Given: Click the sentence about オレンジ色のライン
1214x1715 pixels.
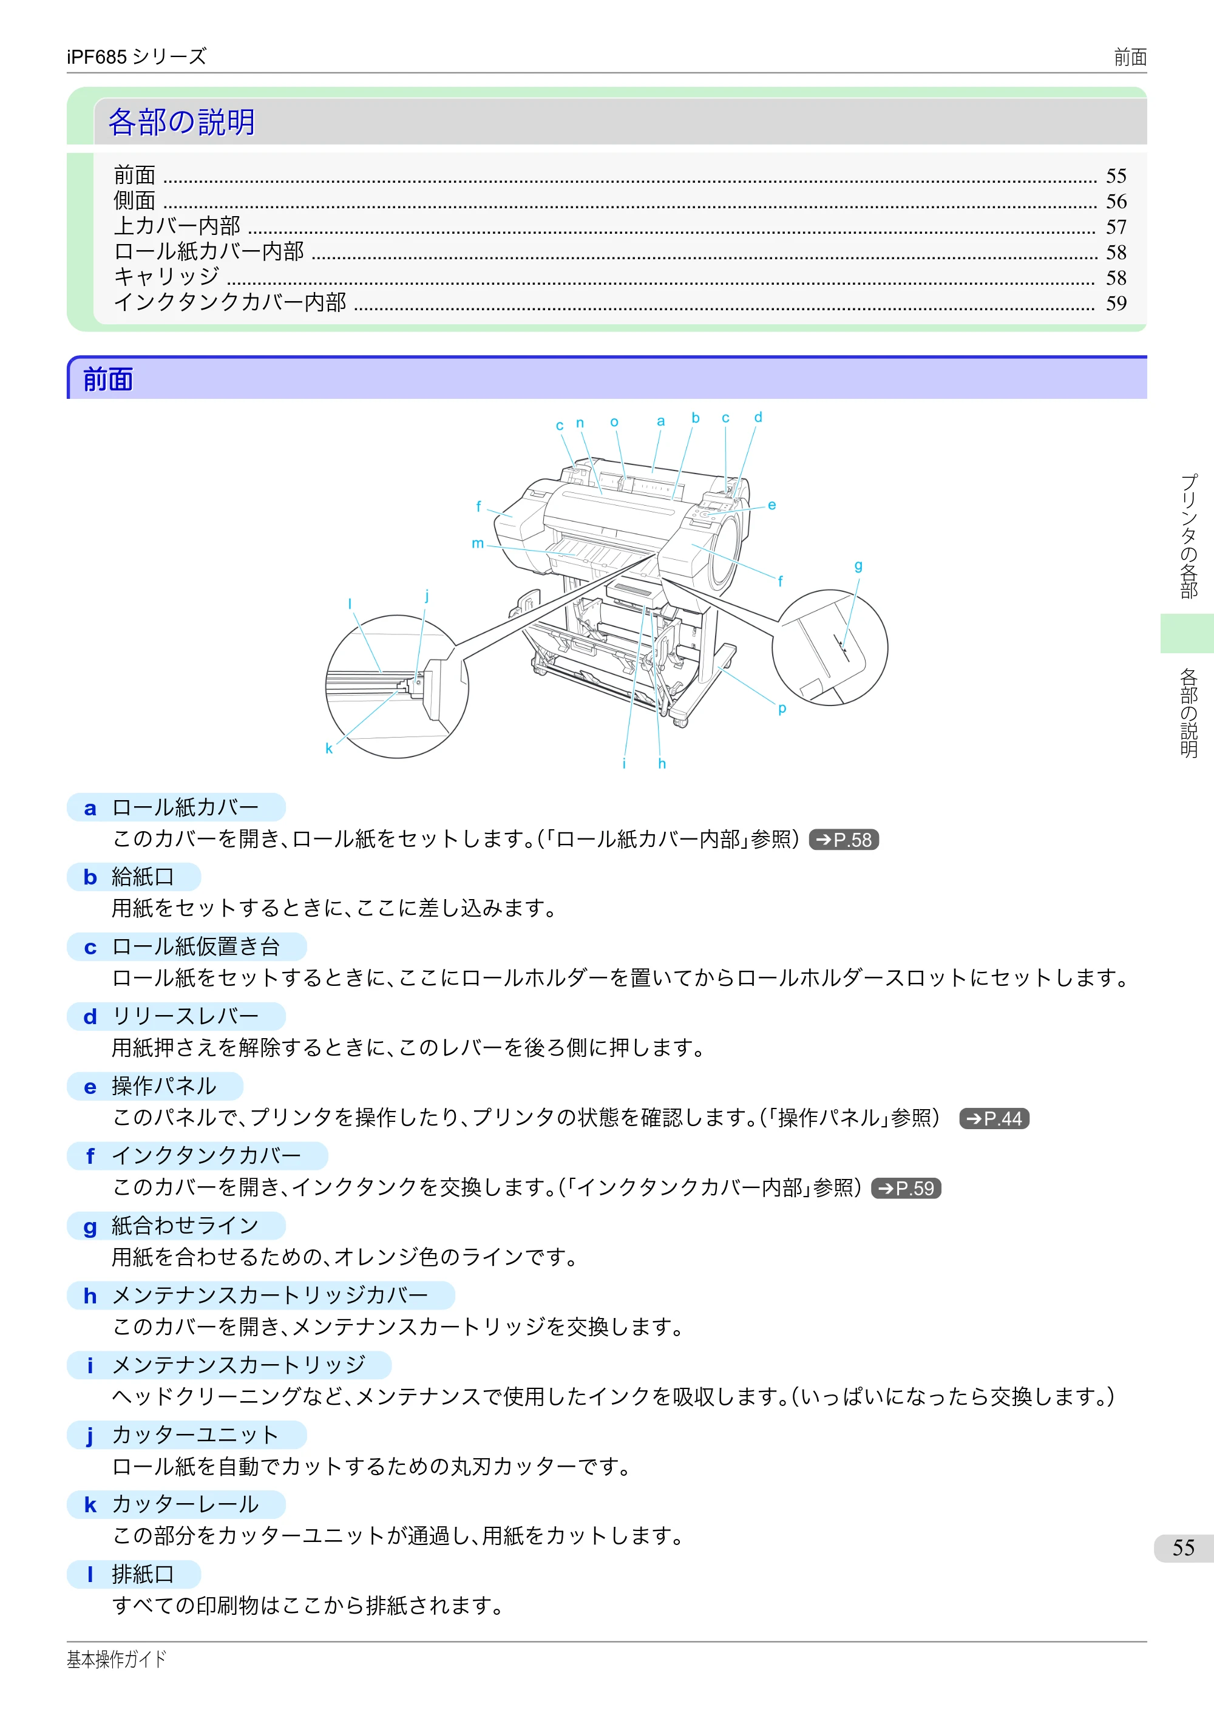Looking at the screenshot, I should point(345,1257).
